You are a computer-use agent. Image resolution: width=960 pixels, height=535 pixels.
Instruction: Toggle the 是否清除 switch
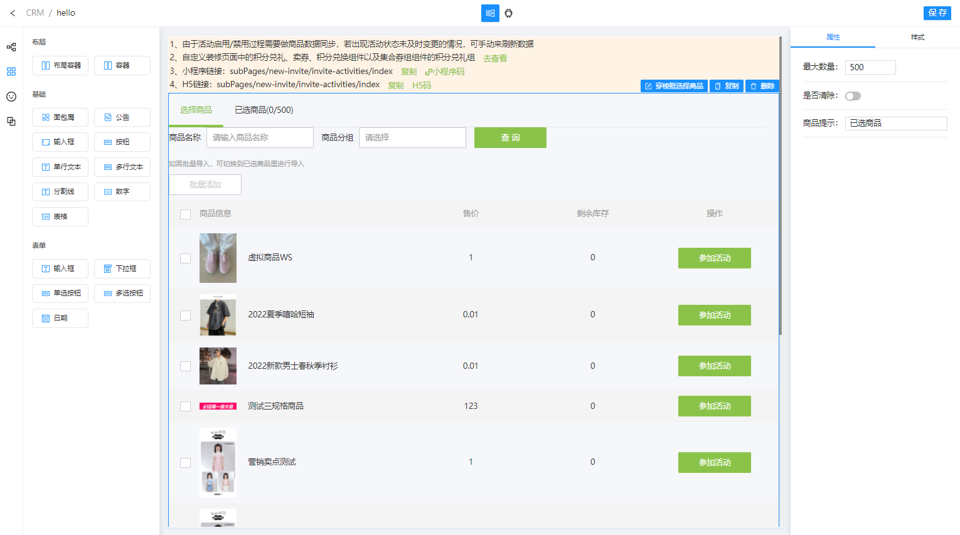pos(853,96)
